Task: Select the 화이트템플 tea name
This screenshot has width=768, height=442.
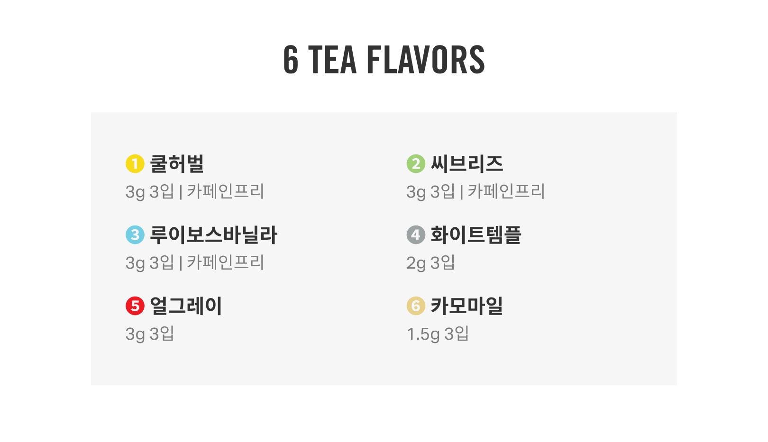Action: [x=476, y=235]
